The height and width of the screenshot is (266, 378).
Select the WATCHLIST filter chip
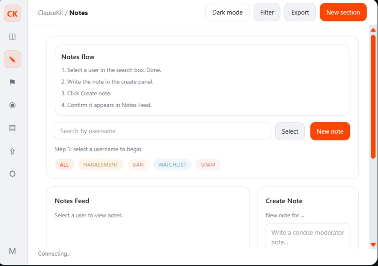173,165
